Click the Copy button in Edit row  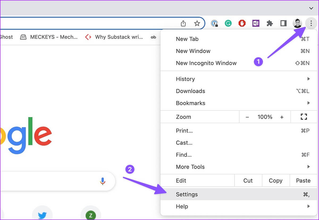click(275, 181)
